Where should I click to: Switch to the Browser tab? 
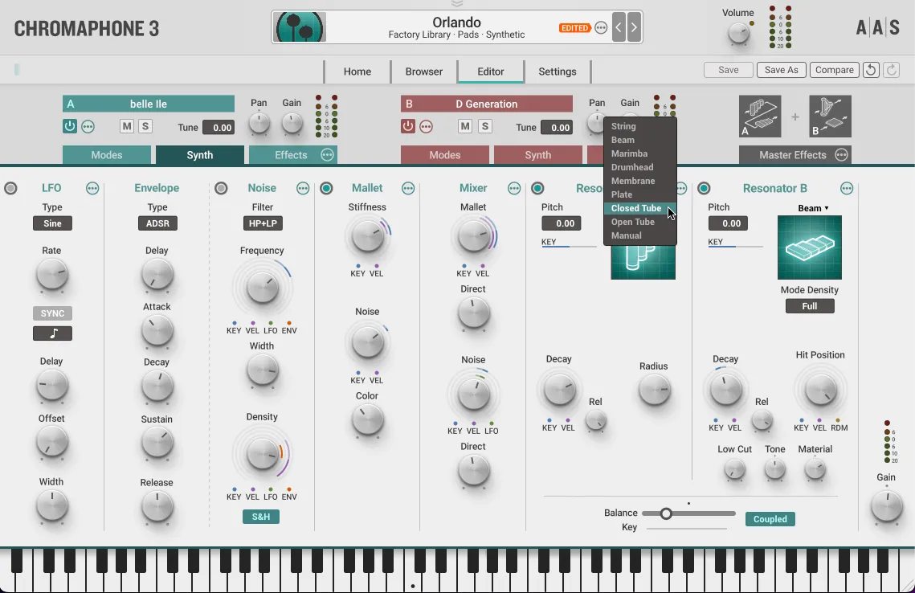[x=423, y=72]
